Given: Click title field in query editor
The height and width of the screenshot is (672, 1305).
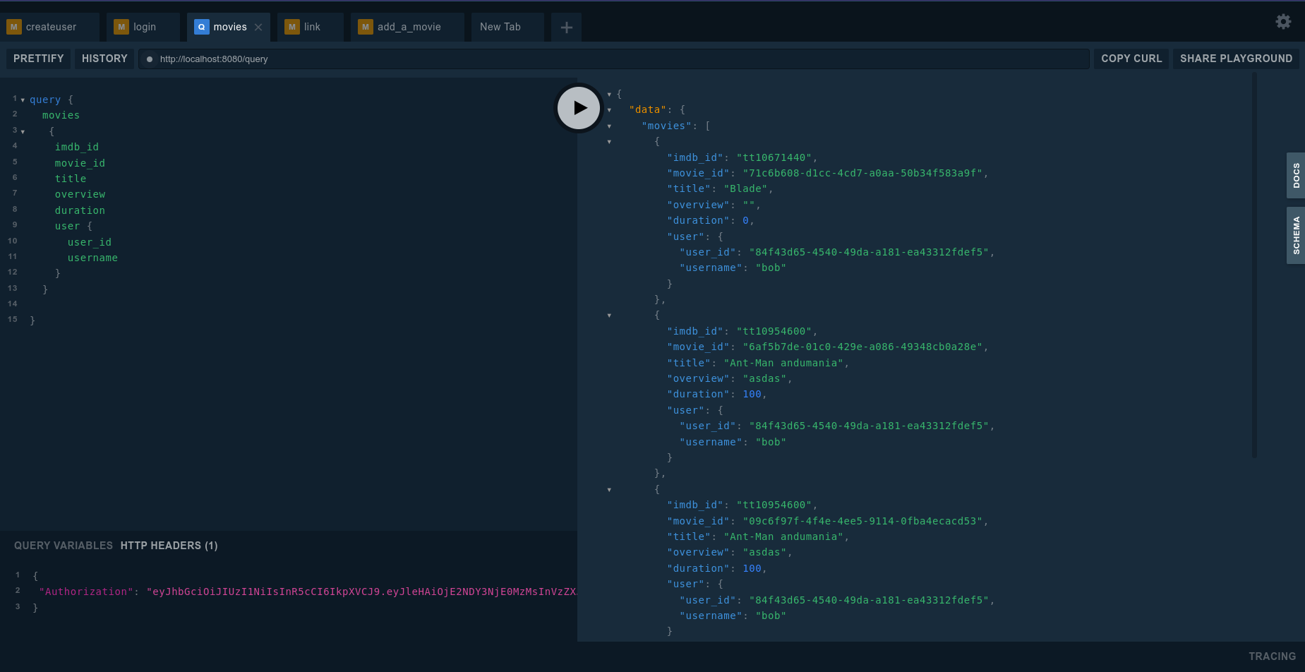Looking at the screenshot, I should tap(71, 179).
